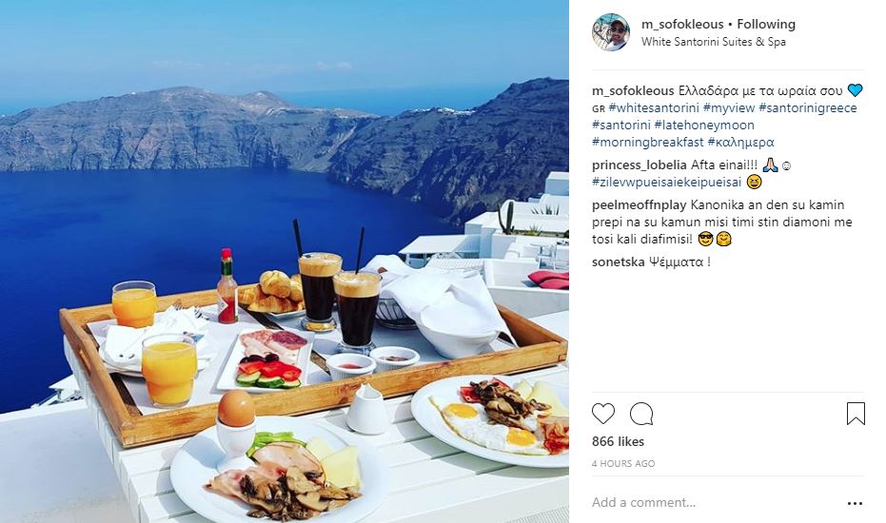Open White Santorini Suites & Spa location

[713, 42]
